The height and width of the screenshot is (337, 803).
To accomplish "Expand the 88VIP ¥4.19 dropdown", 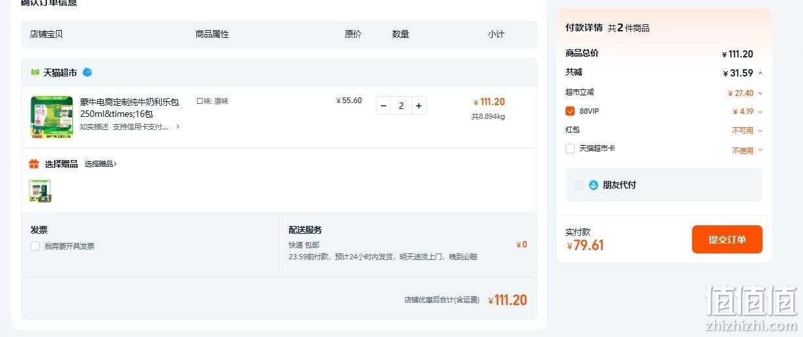I will (761, 112).
